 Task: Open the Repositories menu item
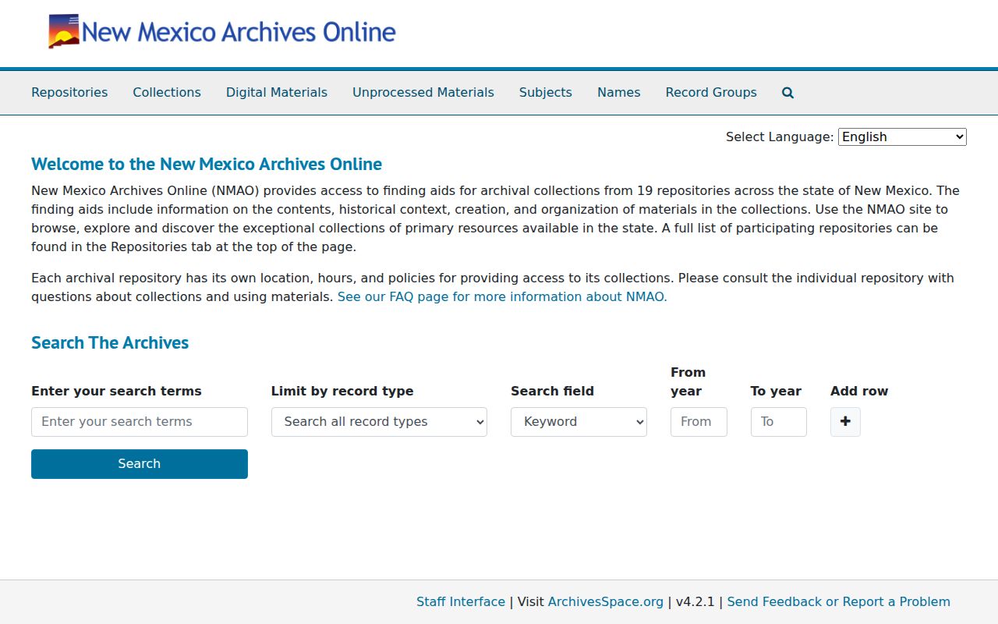pos(69,92)
